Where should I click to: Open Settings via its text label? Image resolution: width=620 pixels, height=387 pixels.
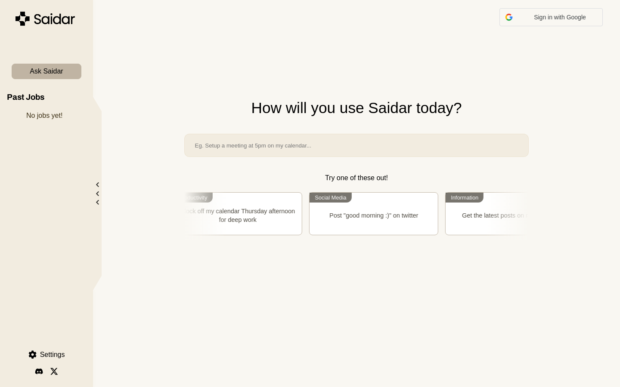click(52, 355)
